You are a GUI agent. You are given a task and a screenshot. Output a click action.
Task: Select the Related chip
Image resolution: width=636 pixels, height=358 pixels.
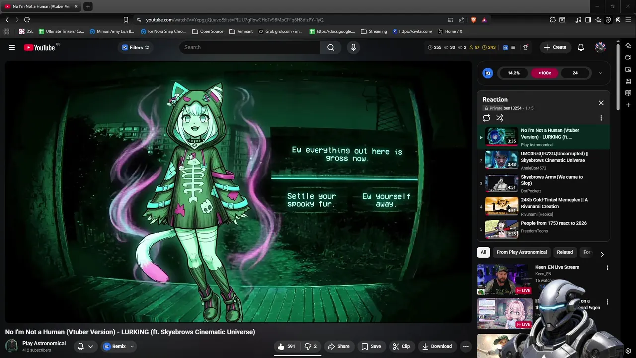565,252
